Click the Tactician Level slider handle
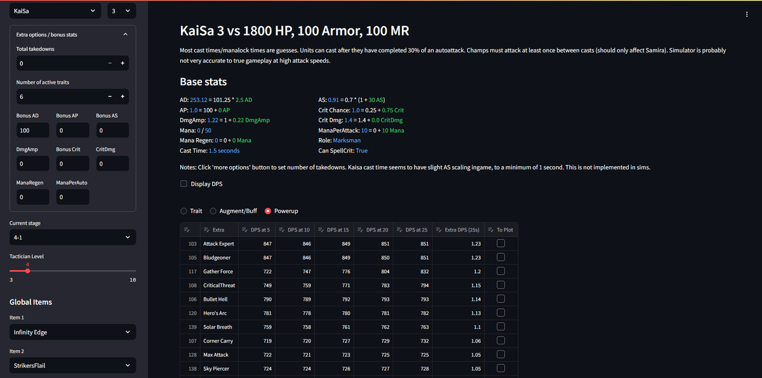 tap(27, 271)
